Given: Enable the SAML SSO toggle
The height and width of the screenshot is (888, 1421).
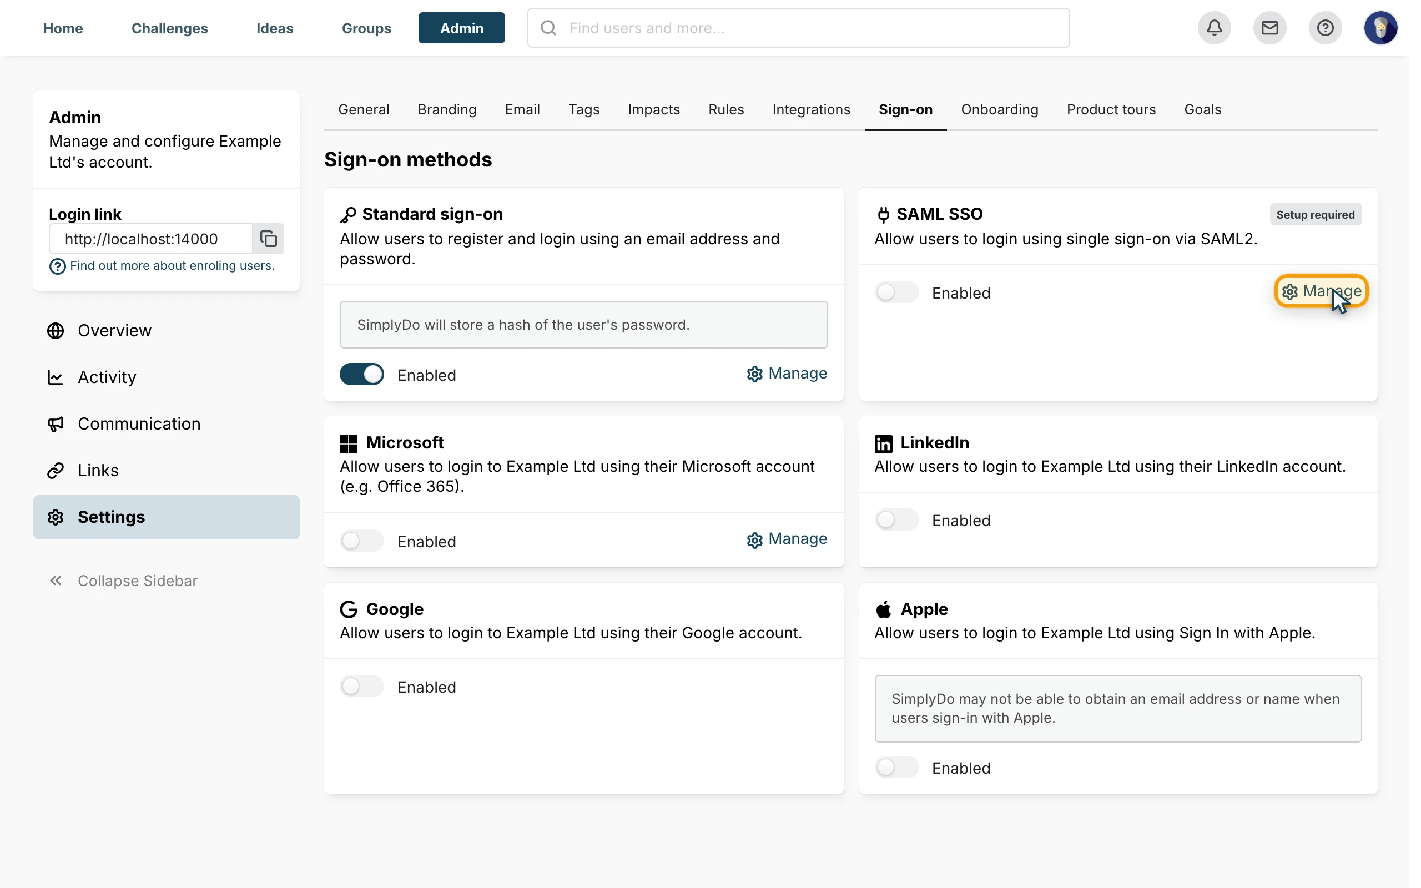Looking at the screenshot, I should coord(896,292).
